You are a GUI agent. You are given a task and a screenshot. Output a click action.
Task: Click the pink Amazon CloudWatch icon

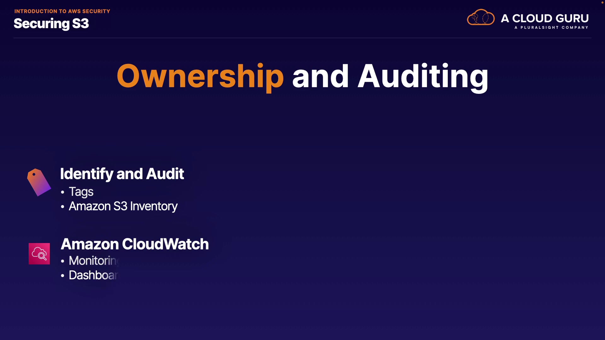pos(39,254)
